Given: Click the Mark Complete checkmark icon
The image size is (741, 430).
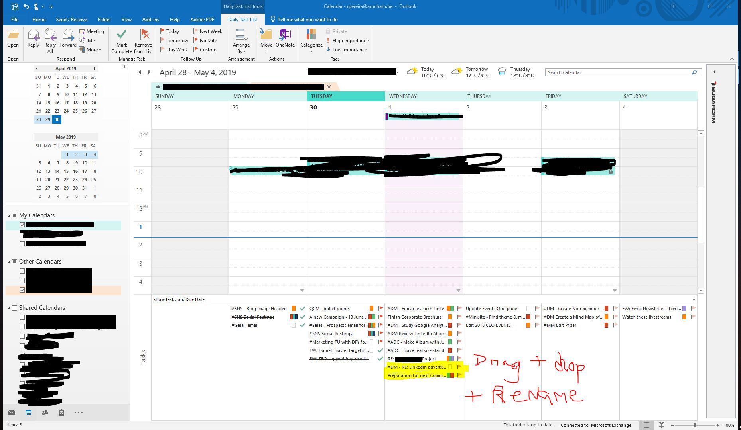Looking at the screenshot, I should click(122, 35).
